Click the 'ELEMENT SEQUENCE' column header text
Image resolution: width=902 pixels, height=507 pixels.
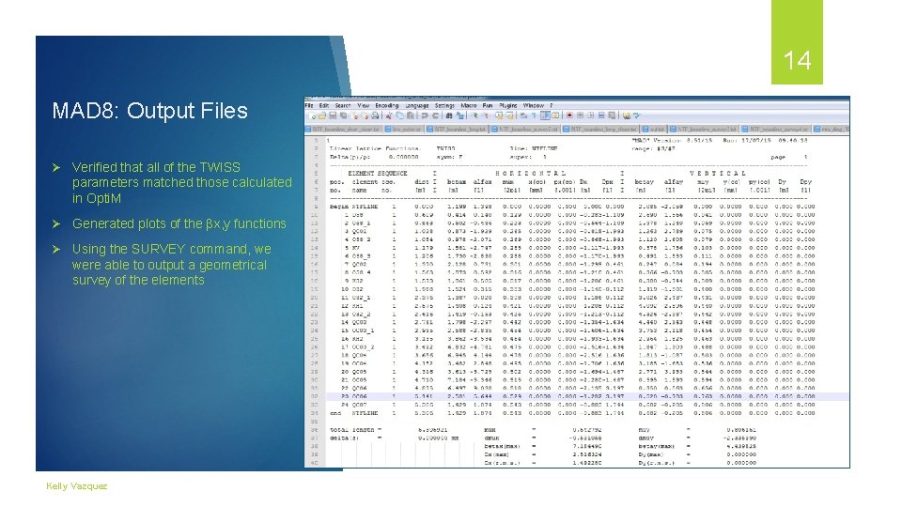point(378,173)
